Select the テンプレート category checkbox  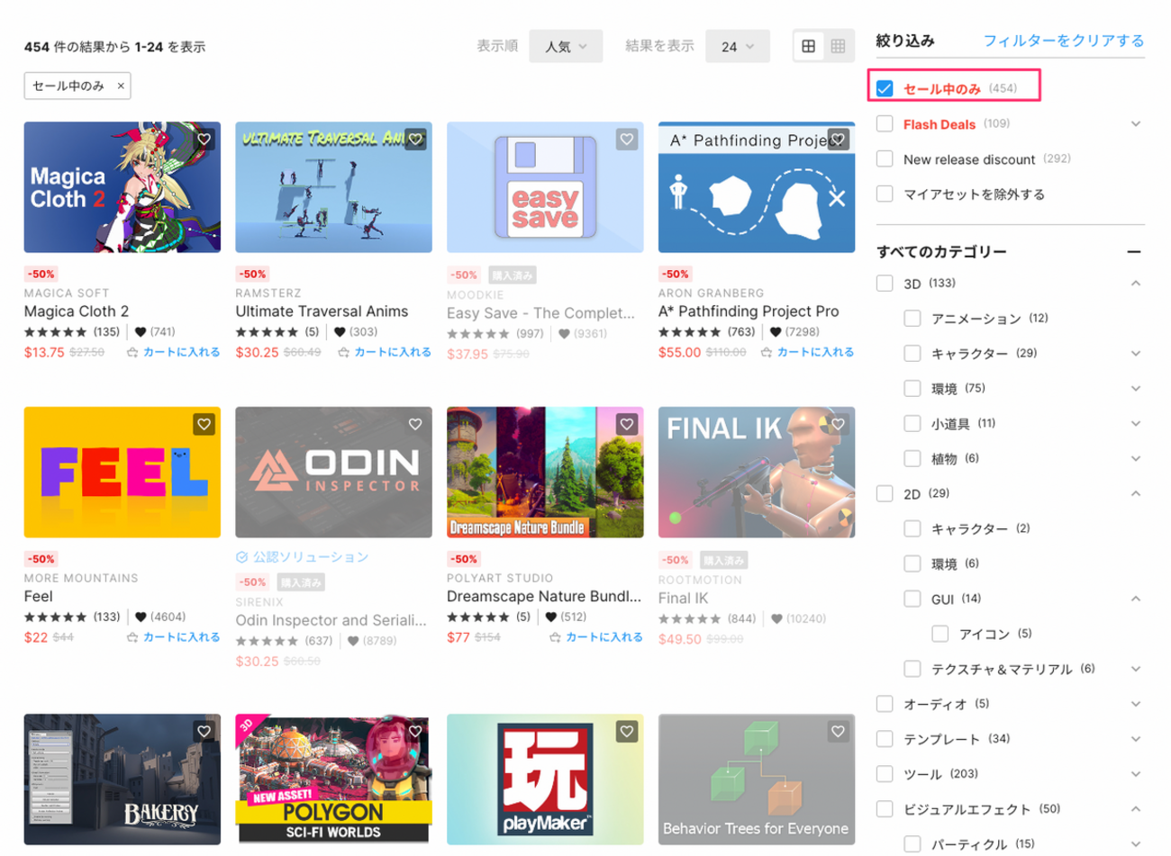point(885,739)
